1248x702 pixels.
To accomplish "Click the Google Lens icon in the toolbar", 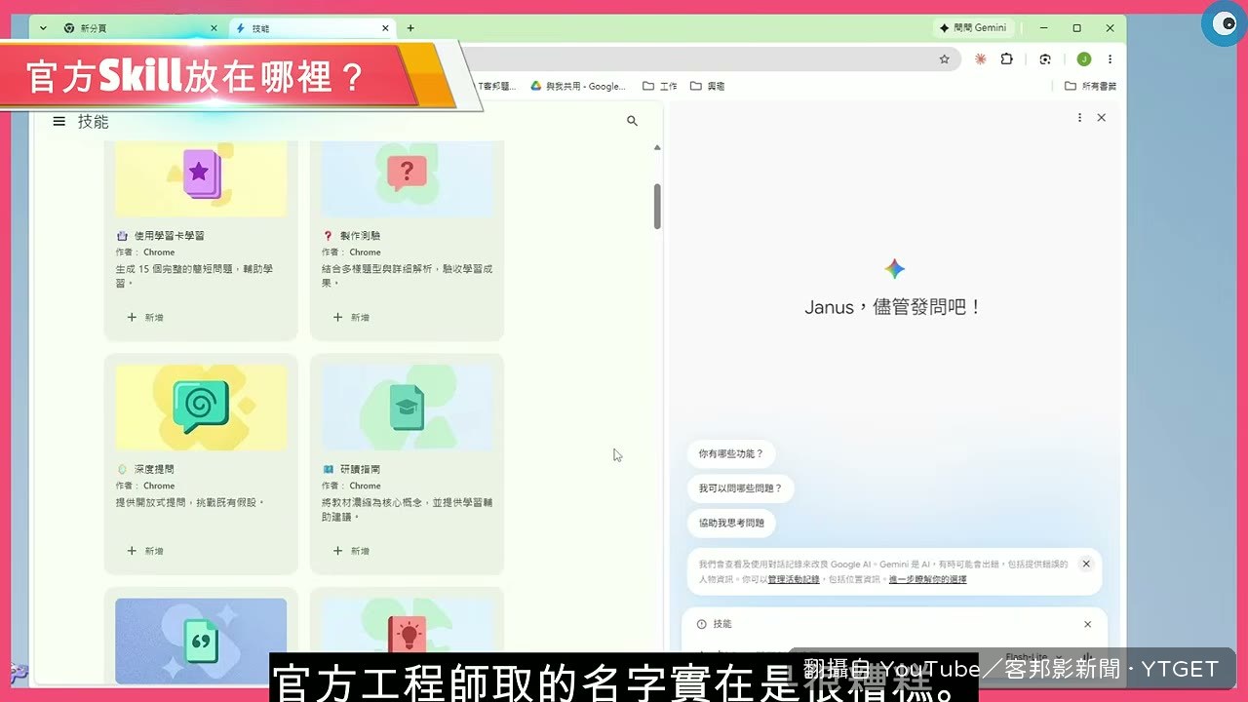I will (1045, 58).
